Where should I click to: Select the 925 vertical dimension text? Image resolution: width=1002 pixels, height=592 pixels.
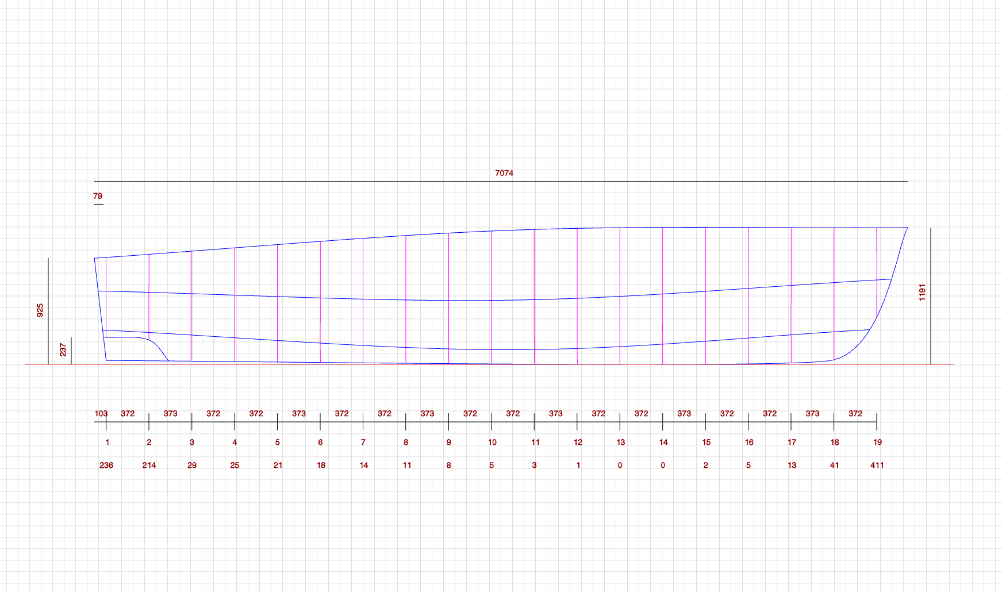[40, 310]
